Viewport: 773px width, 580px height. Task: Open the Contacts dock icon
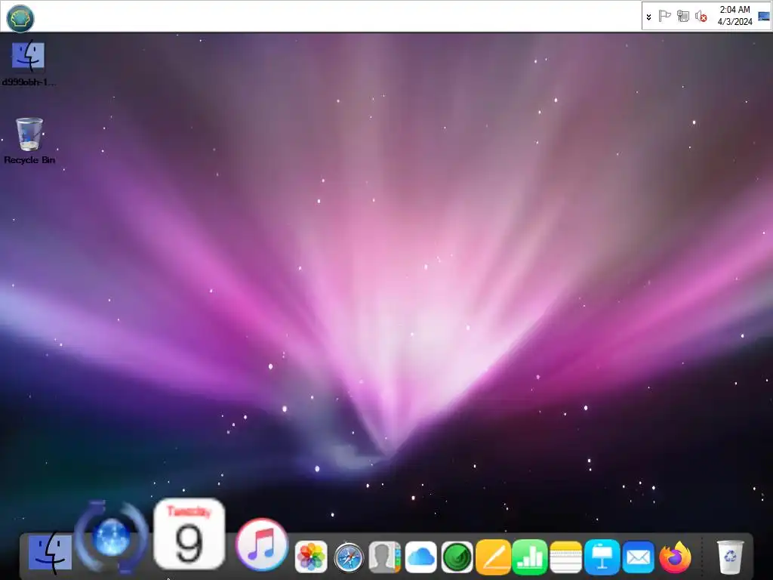pos(384,557)
